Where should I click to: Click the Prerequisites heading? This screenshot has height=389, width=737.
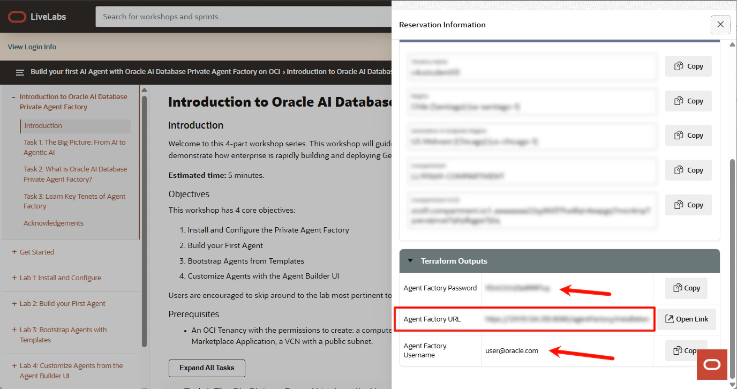(194, 314)
